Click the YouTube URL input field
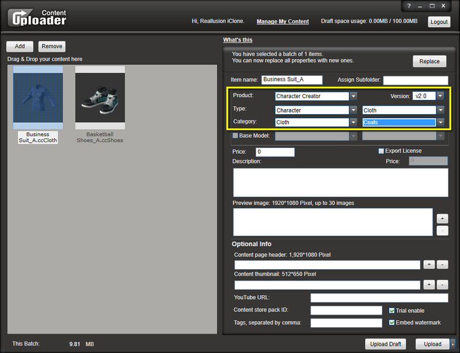The width and height of the screenshot is (460, 353). click(x=379, y=298)
